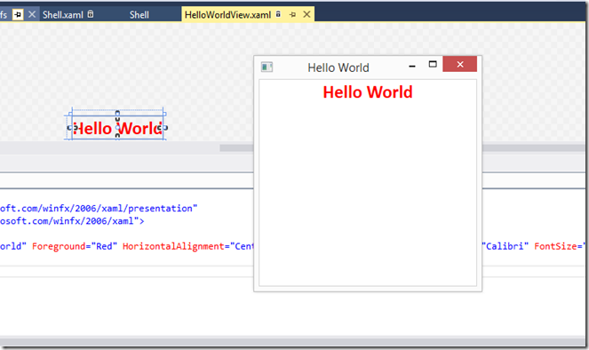Click the Hello World window app icon

pyautogui.click(x=267, y=68)
